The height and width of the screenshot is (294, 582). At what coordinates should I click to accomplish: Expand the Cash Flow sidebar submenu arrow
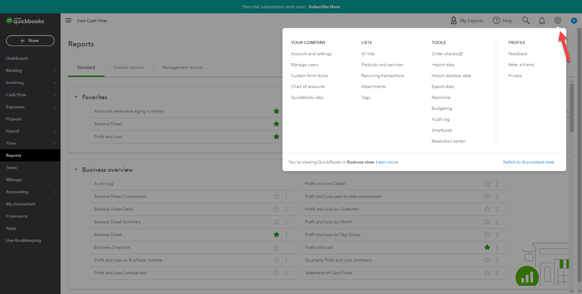click(55, 95)
